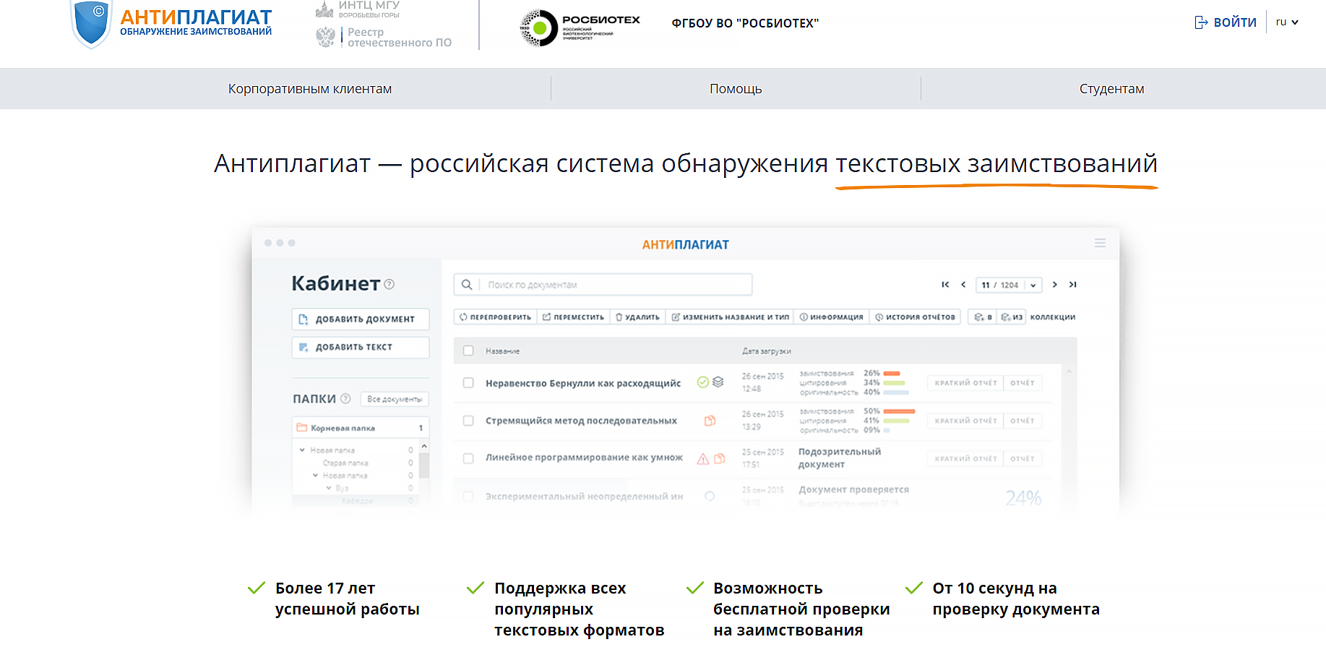Click the Более 17 лет успешной работы text
This screenshot has height=655, width=1326.
pyautogui.click(x=348, y=599)
